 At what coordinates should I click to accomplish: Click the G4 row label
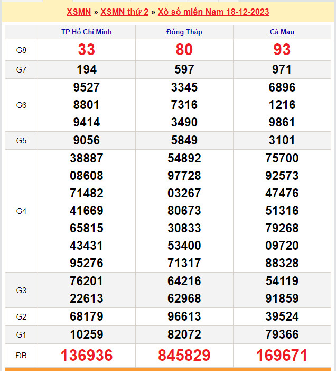tap(21, 211)
